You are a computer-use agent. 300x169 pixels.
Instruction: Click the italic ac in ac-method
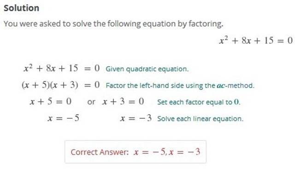click(221, 86)
